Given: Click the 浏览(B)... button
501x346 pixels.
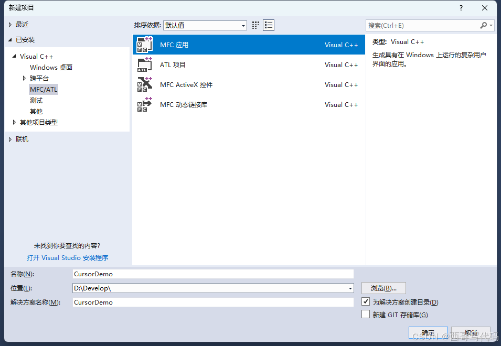Looking at the screenshot, I should click(383, 288).
